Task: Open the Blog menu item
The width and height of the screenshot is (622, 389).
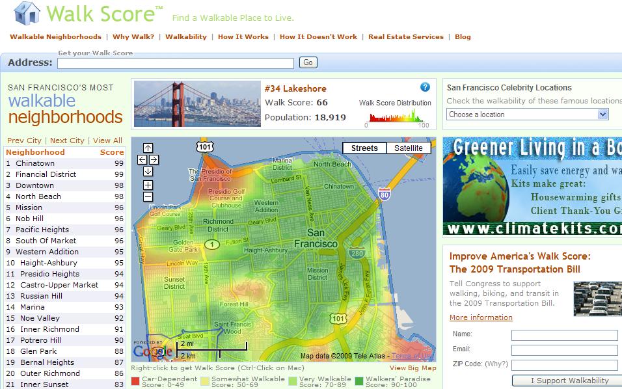Action: tap(463, 36)
